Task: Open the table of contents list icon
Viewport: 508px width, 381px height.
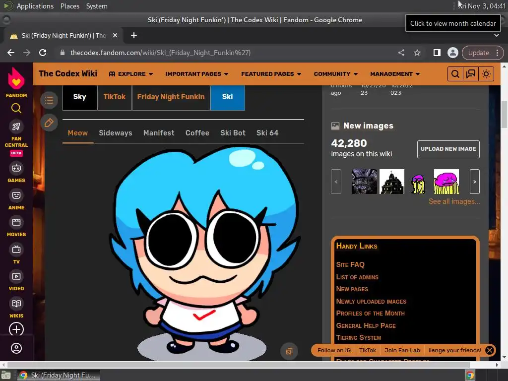Action: point(49,100)
